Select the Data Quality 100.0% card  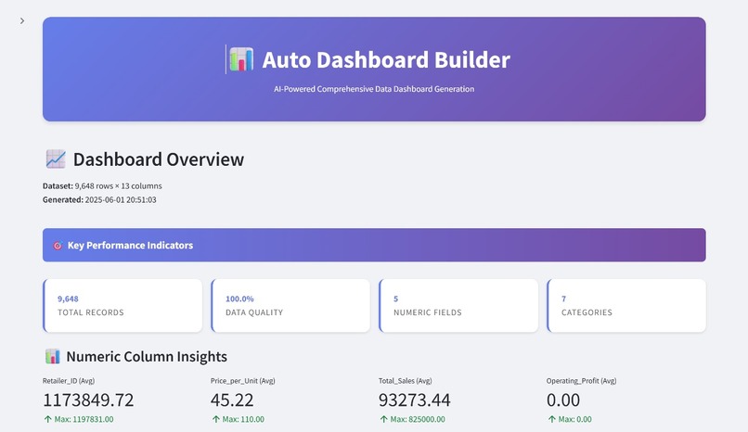click(x=290, y=306)
